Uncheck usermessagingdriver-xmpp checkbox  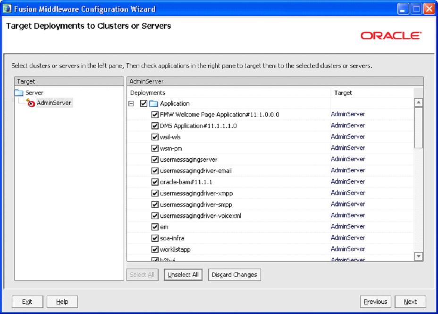(x=155, y=193)
